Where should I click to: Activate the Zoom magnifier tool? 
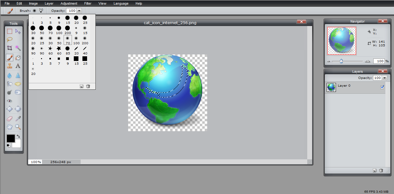[x=18, y=127]
